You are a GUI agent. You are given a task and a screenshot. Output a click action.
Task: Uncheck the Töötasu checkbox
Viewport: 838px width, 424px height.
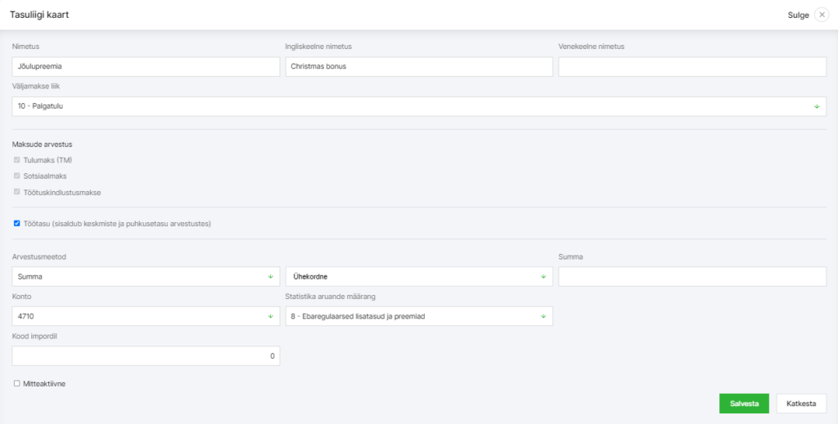[x=17, y=224]
